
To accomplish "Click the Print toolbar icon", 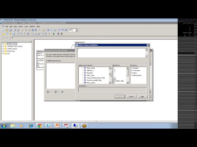I will tap(15, 30).
